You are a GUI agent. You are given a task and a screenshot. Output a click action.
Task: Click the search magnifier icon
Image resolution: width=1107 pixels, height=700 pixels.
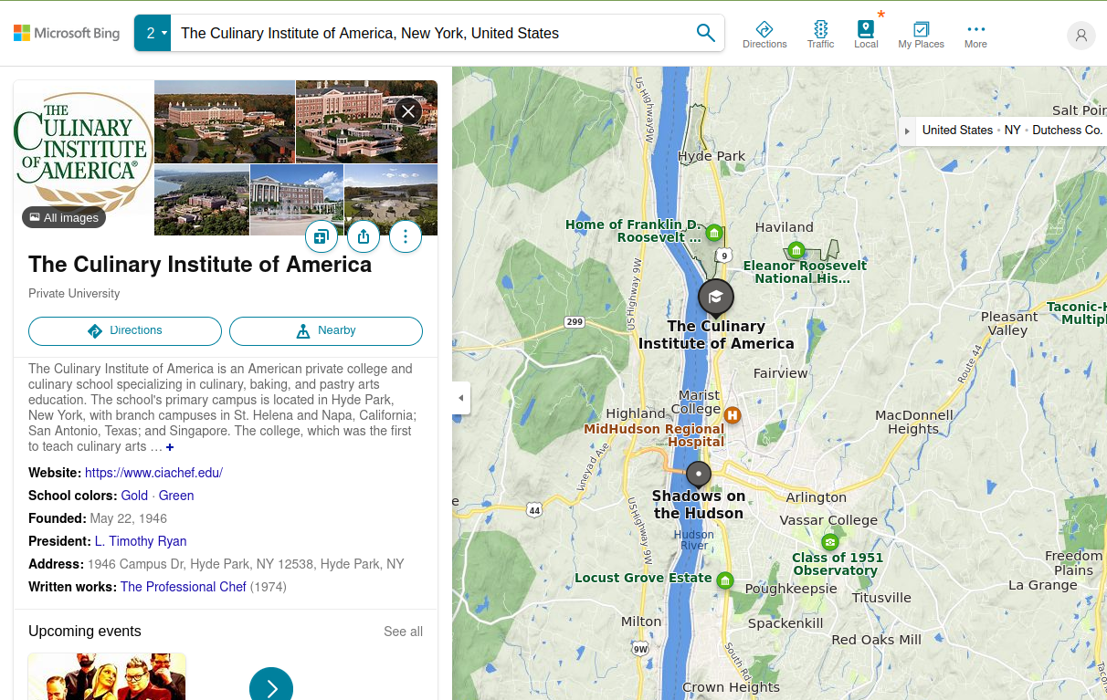coord(705,33)
